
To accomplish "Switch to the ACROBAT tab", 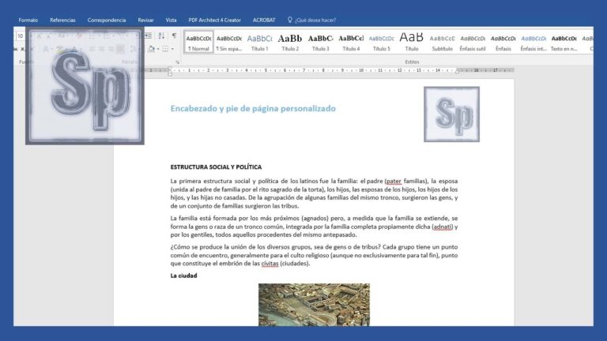I will click(x=264, y=20).
